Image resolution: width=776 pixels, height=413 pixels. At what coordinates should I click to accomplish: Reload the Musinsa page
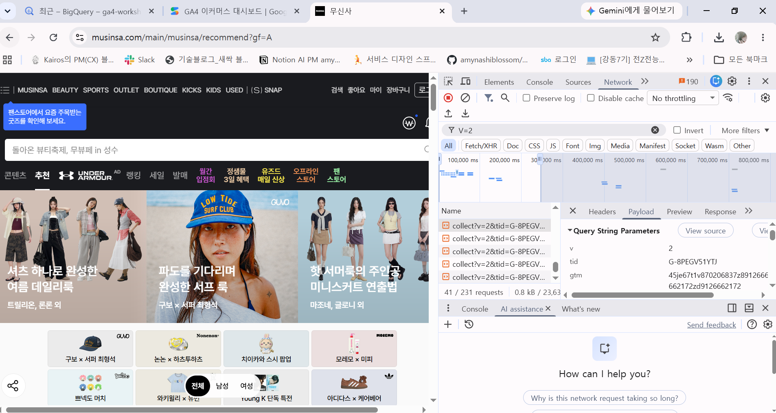click(53, 37)
